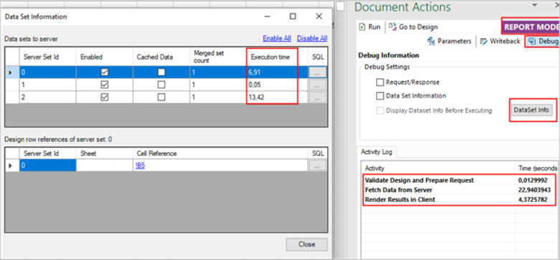Image resolution: width=560 pixels, height=260 pixels.
Task: Open the Writeback pane icon
Action: pos(484,42)
